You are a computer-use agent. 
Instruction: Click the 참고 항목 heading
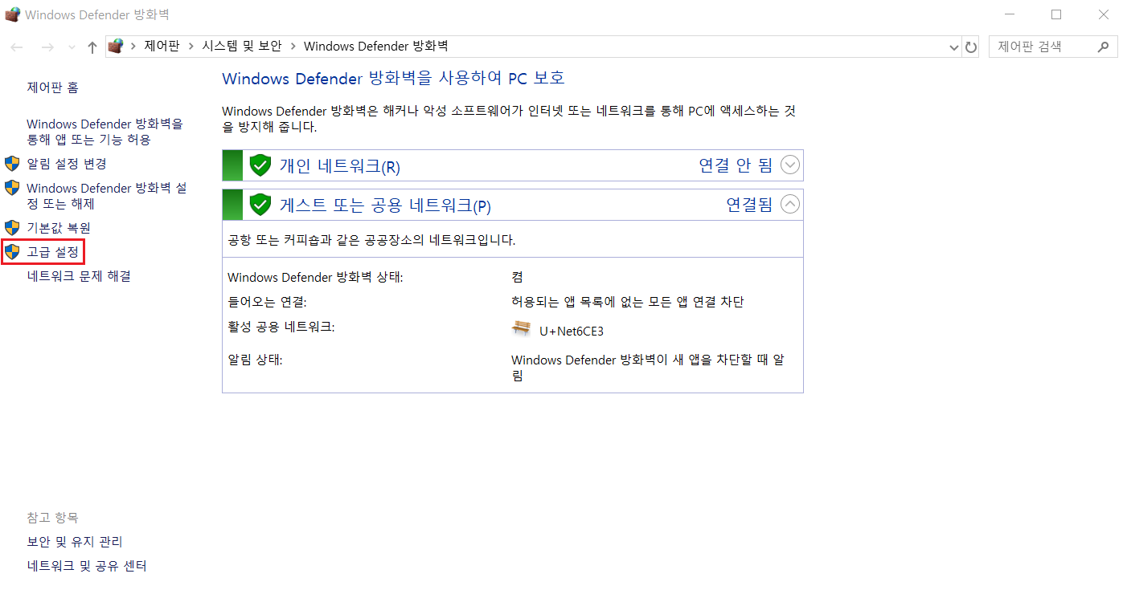(x=52, y=518)
